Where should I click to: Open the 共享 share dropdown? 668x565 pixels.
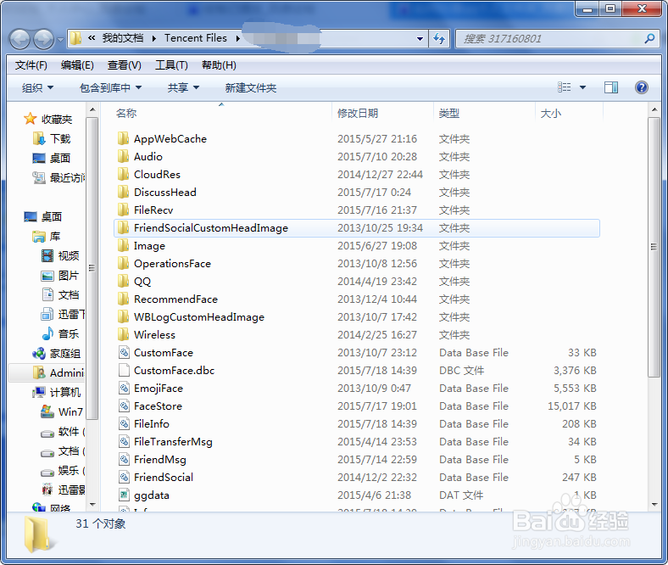point(183,88)
